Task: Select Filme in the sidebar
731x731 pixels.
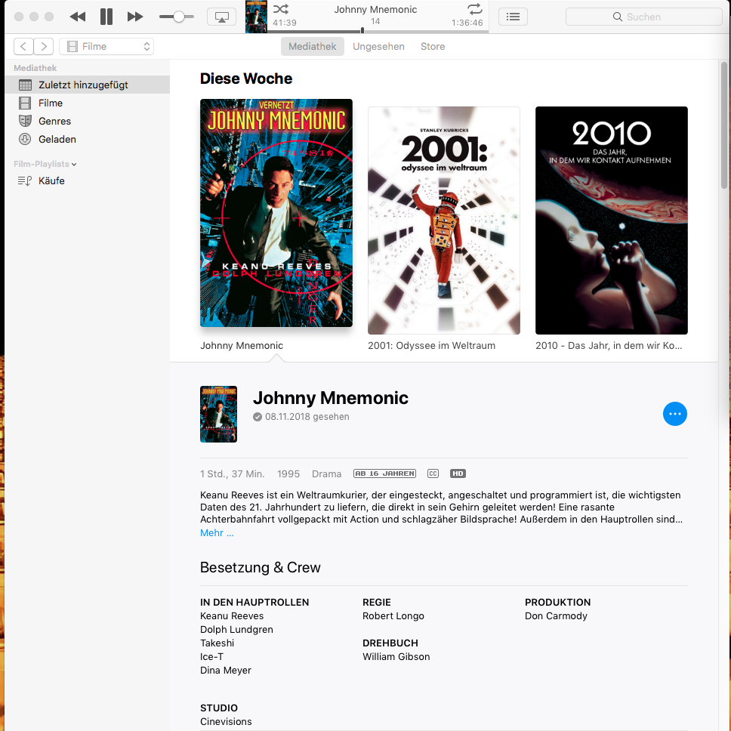Action: pyautogui.click(x=87, y=103)
